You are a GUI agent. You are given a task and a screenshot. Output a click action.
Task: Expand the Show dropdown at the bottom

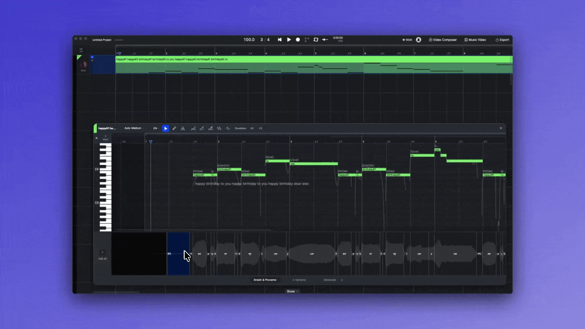[292, 291]
